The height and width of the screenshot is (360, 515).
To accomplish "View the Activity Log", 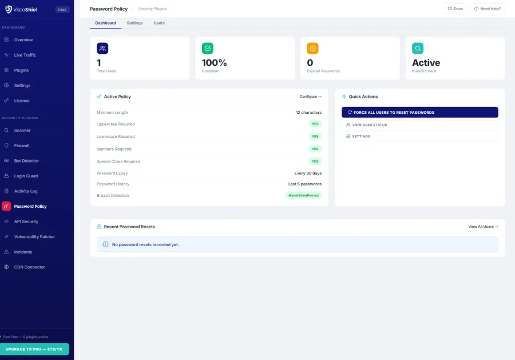I will tap(26, 191).
